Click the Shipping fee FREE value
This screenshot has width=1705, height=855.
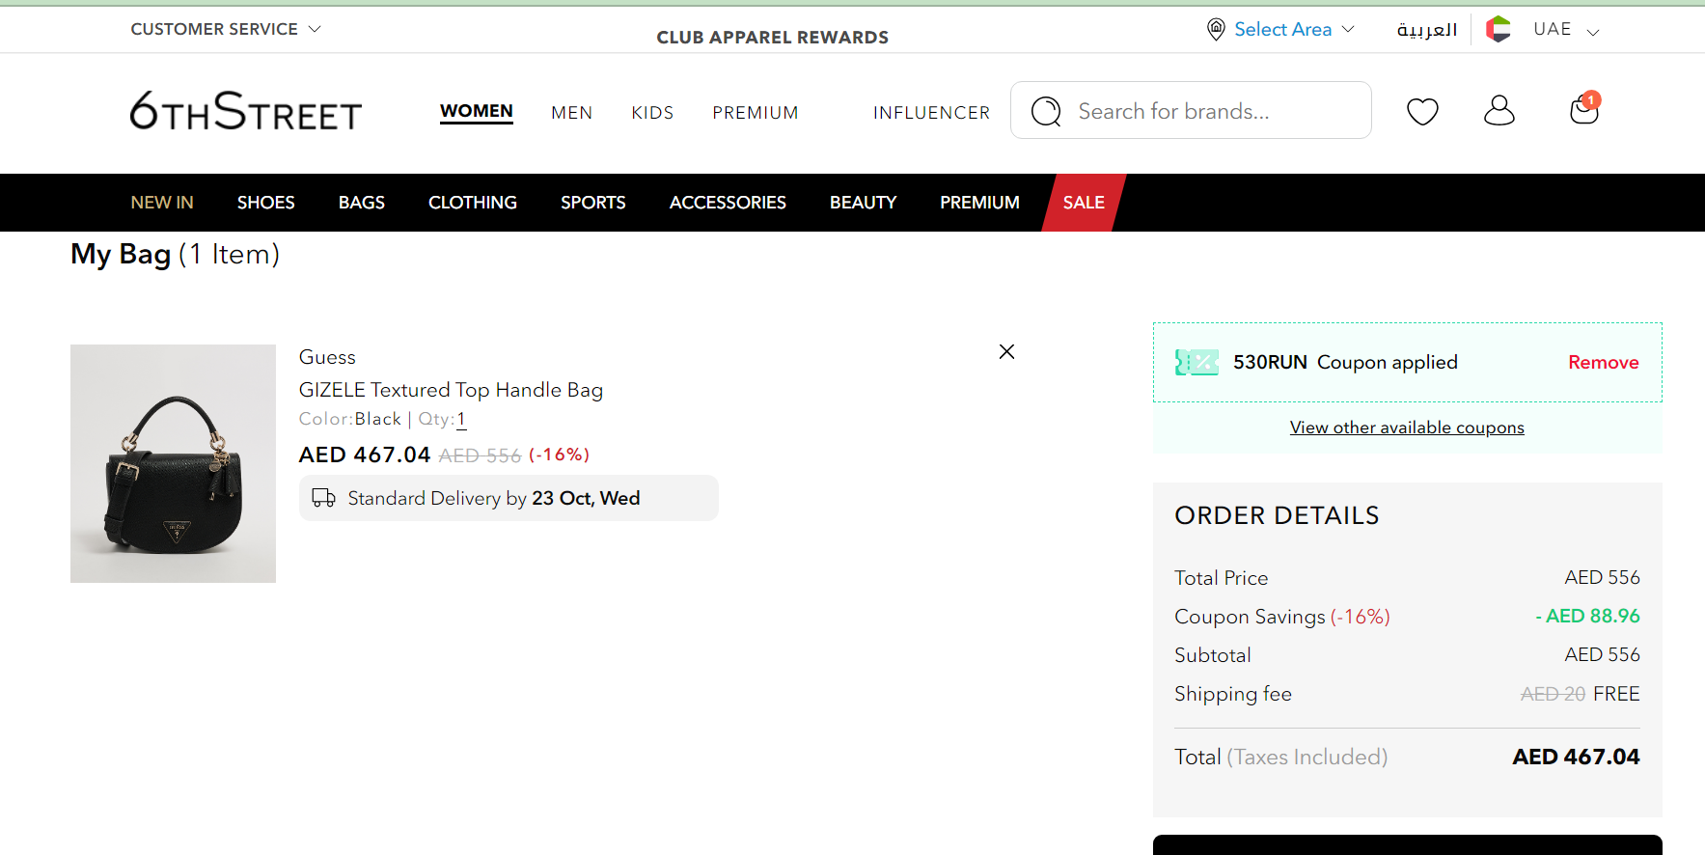(x=1616, y=694)
